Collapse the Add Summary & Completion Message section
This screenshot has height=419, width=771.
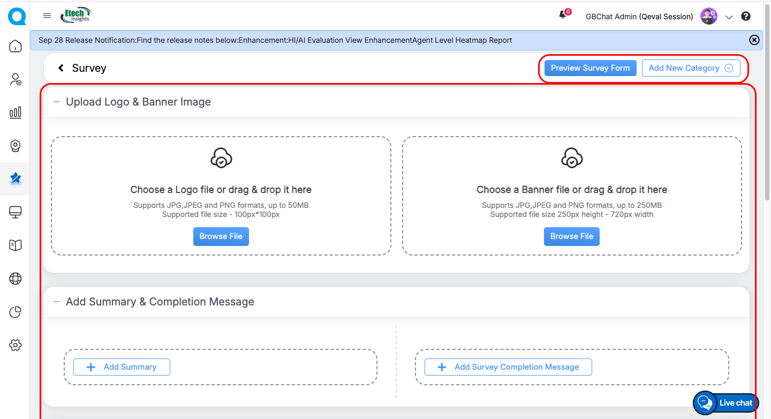click(x=57, y=302)
